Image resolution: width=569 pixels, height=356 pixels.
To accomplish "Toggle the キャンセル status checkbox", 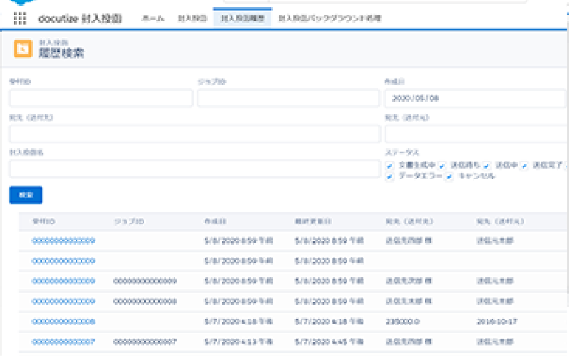I will 449,177.
